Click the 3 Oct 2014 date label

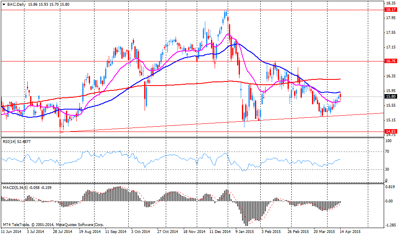pyautogui.click(x=141, y=232)
